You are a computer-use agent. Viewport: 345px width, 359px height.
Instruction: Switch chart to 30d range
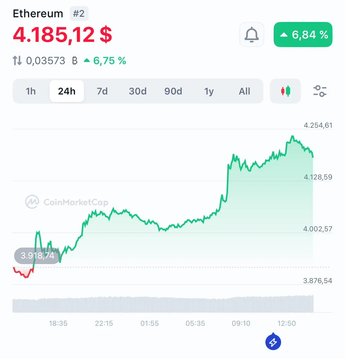[x=138, y=91]
